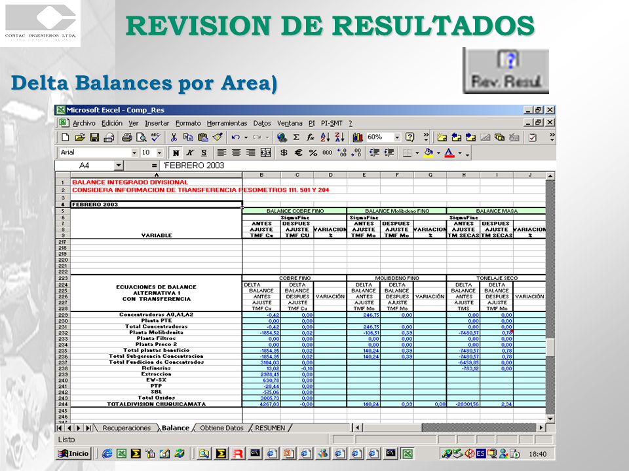Open Office Assistant help icon
Image resolution: width=629 pixels, height=471 pixels.
410,137
